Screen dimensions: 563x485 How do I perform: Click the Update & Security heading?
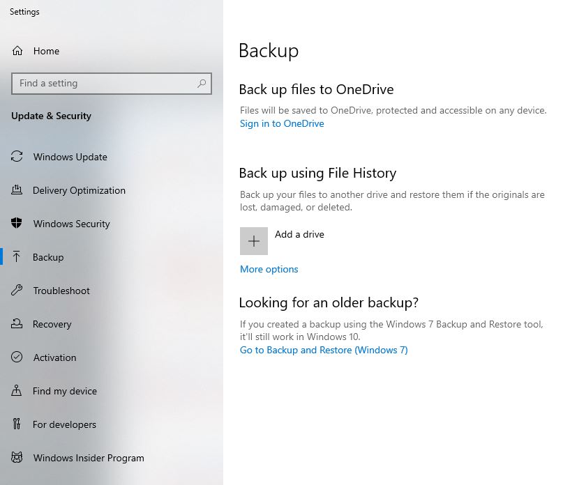(x=52, y=116)
